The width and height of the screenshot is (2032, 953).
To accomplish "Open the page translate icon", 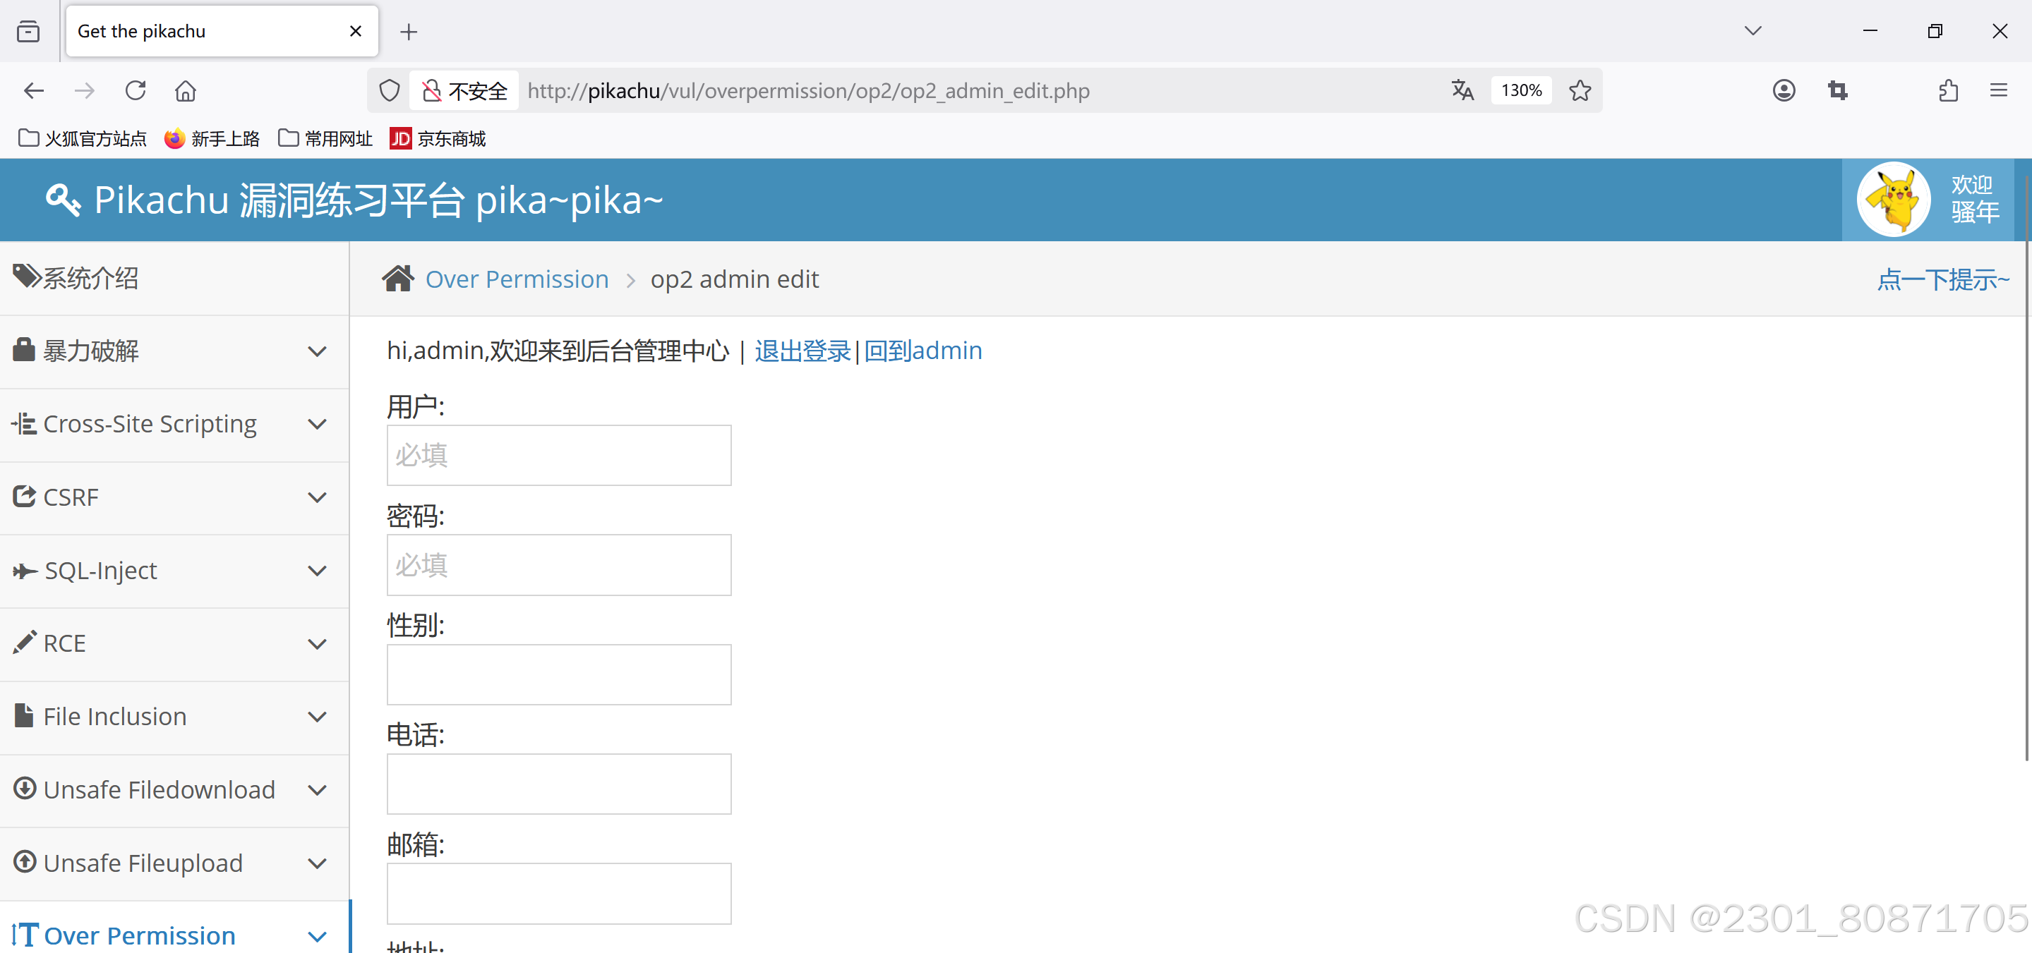I will click(x=1462, y=91).
